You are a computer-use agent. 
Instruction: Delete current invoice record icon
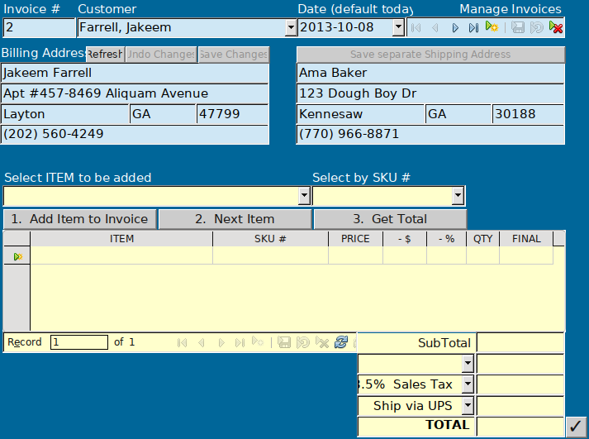(557, 27)
